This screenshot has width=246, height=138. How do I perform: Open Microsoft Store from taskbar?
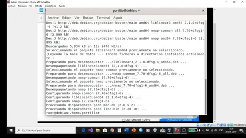[105, 130]
